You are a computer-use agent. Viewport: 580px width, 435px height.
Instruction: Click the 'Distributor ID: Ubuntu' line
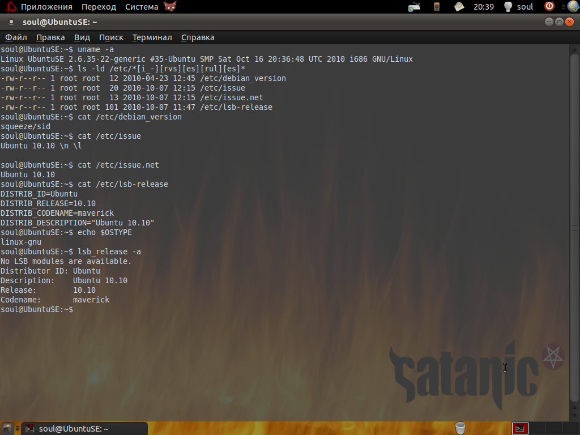[50, 271]
